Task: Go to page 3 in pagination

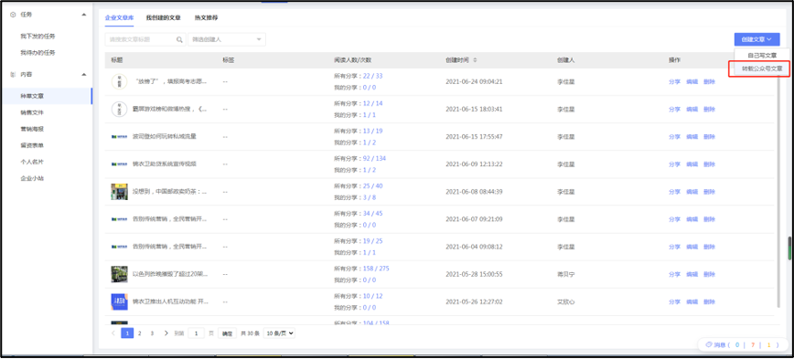Action: pyautogui.click(x=153, y=333)
